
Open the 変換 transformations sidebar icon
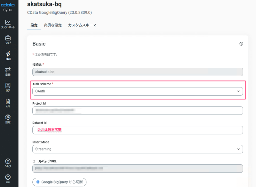8,72
